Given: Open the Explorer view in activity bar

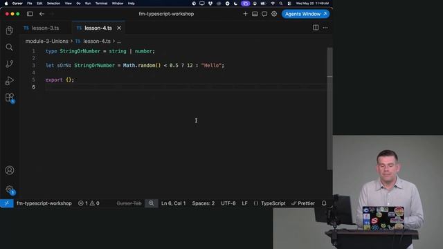Looking at the screenshot, I should pyautogui.click(x=9, y=30).
